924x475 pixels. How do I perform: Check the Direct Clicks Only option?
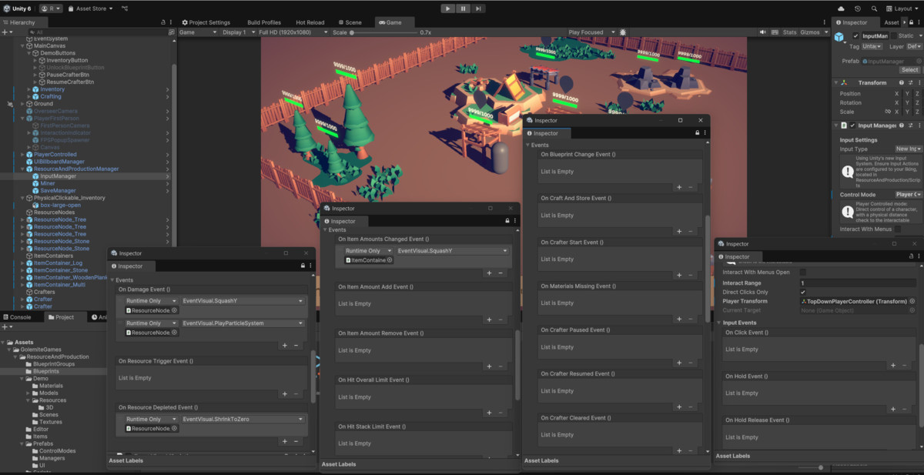(803, 292)
